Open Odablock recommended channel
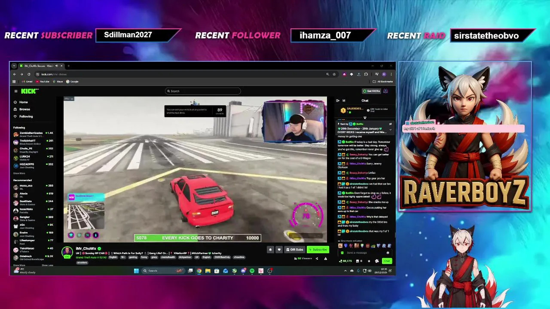The image size is (550, 309). pyautogui.click(x=34, y=257)
